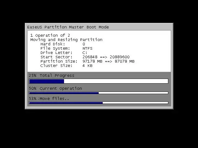Click the Current Operation progress bar
The height and width of the screenshot is (148, 198).
(x=98, y=93)
